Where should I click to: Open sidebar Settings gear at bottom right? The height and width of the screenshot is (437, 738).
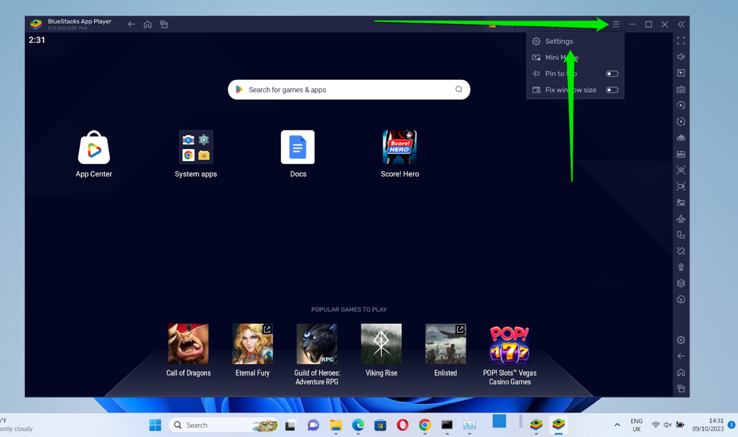click(x=681, y=340)
